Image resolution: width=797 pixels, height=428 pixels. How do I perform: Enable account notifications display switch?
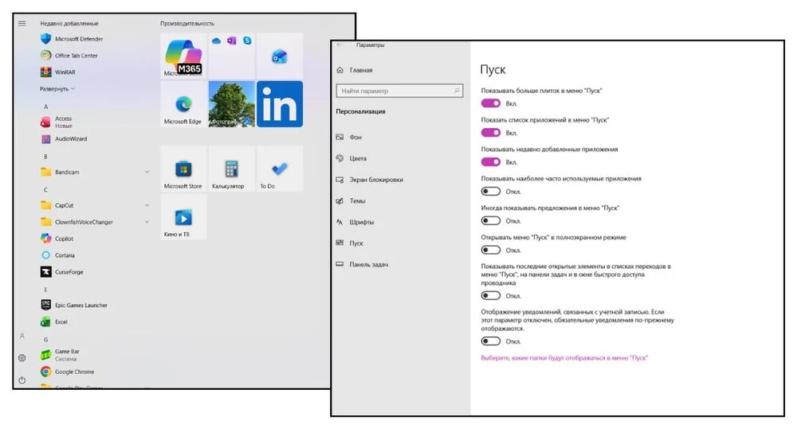[x=490, y=341]
